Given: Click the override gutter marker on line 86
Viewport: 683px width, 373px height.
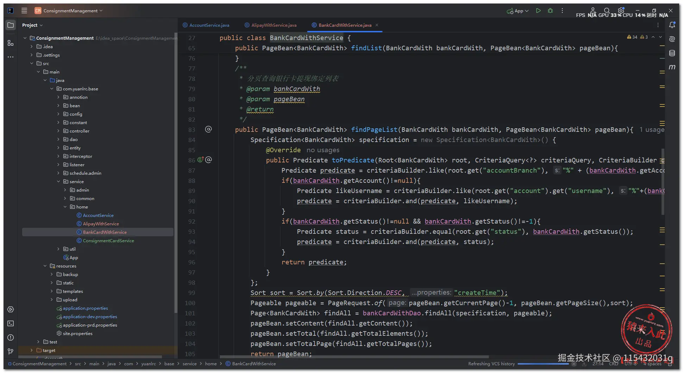Looking at the screenshot, I should pyautogui.click(x=201, y=160).
